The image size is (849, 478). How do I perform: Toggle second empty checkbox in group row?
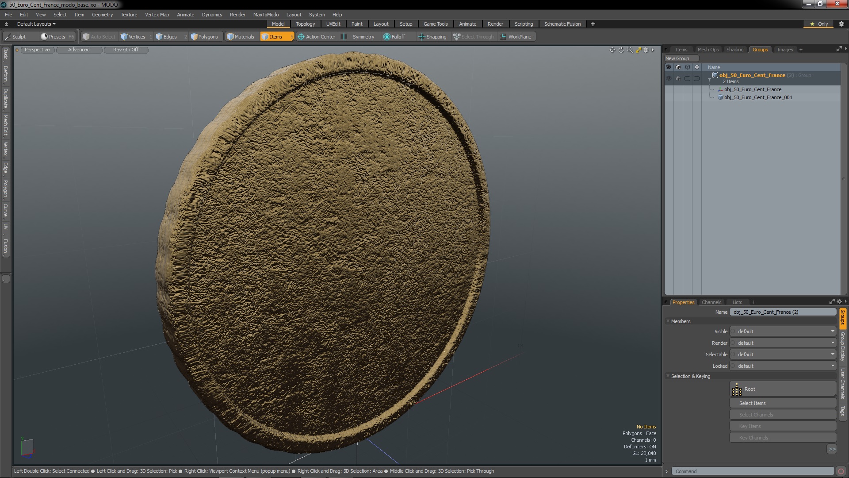[x=697, y=78]
